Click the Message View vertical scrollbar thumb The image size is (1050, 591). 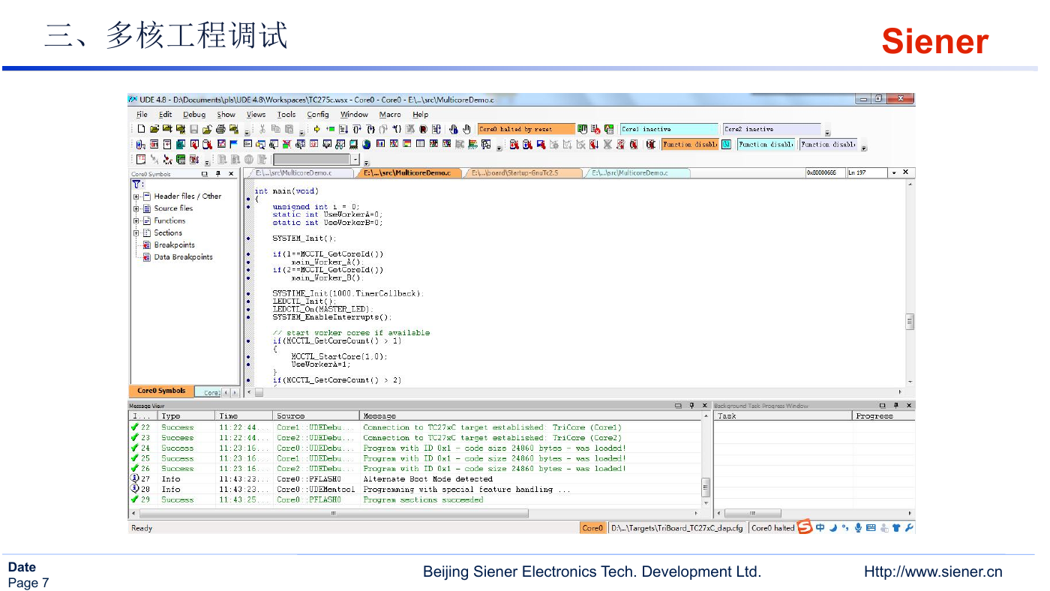(x=705, y=486)
